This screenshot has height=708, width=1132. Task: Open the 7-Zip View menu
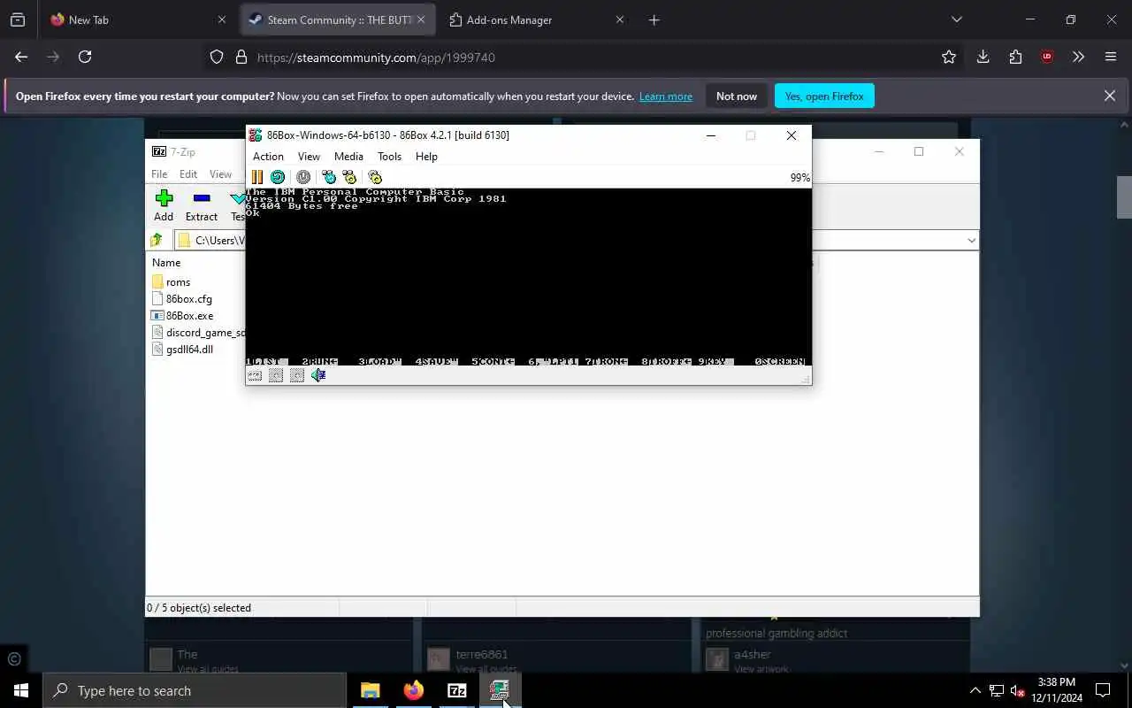point(220,174)
